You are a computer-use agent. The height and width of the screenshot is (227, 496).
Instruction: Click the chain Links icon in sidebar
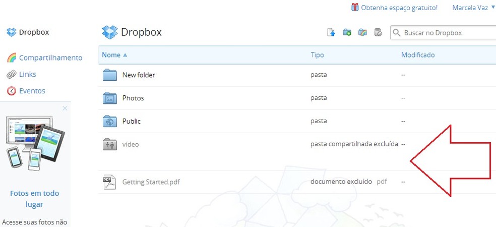click(x=12, y=74)
